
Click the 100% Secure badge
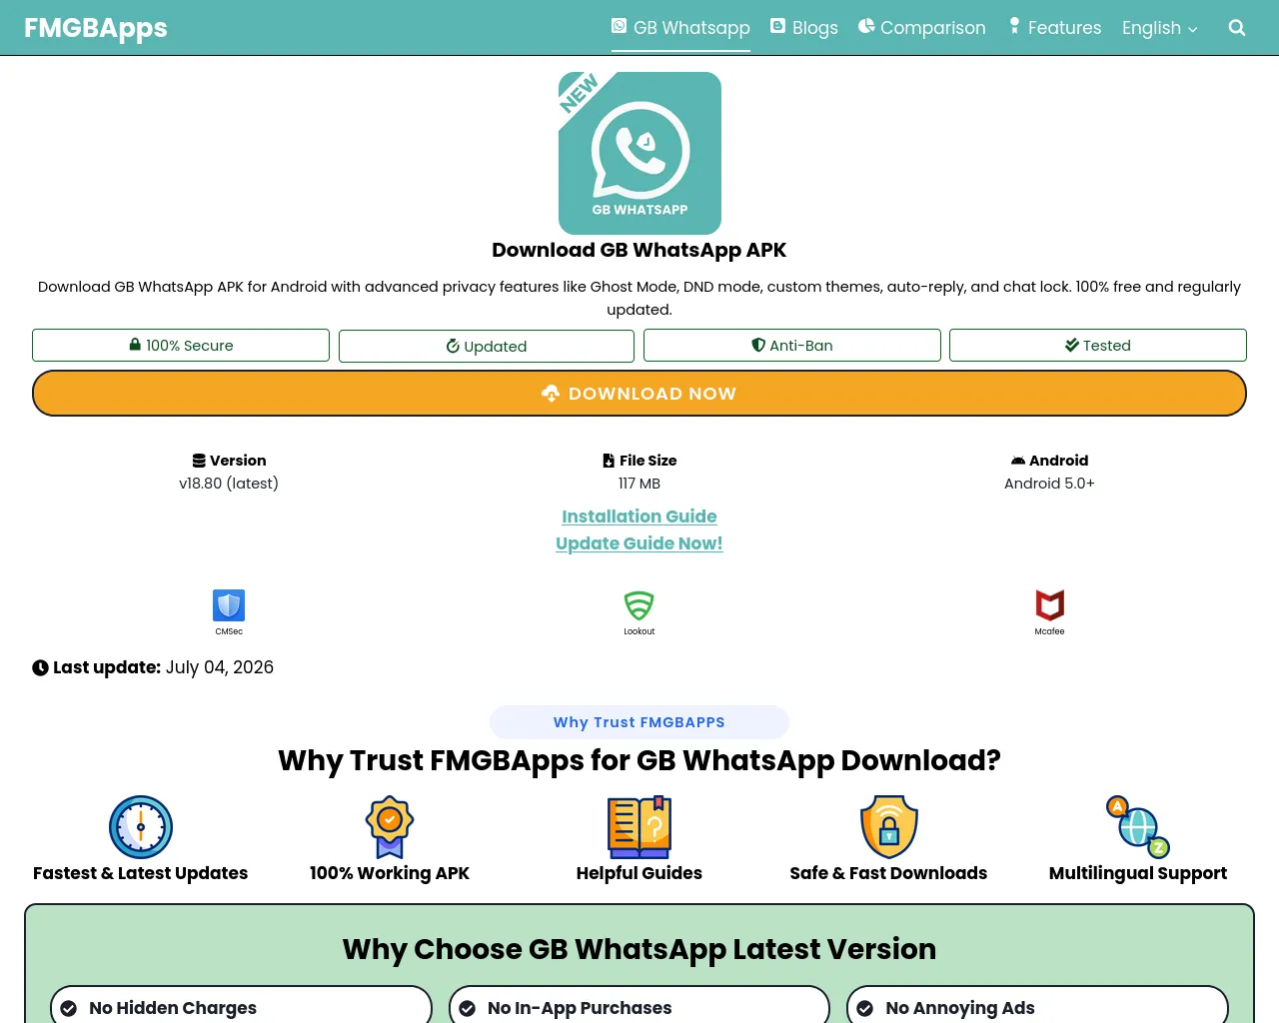click(181, 346)
